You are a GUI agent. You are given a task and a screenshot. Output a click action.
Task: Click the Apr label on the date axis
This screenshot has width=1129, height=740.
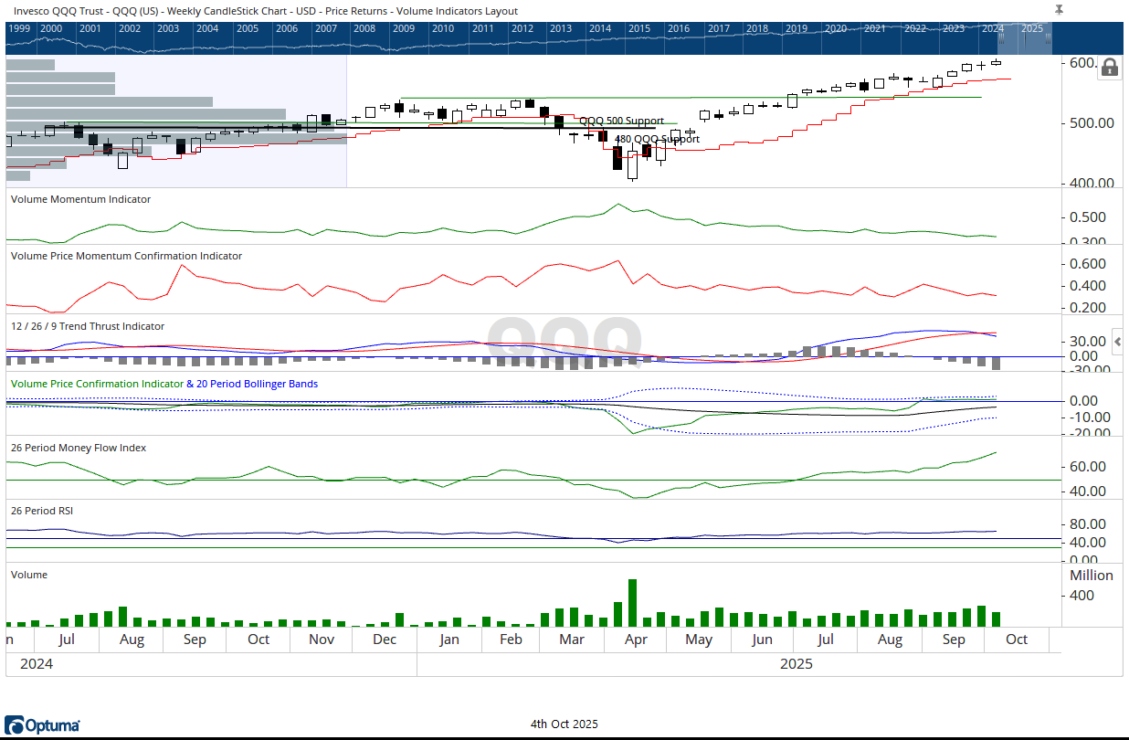635,640
